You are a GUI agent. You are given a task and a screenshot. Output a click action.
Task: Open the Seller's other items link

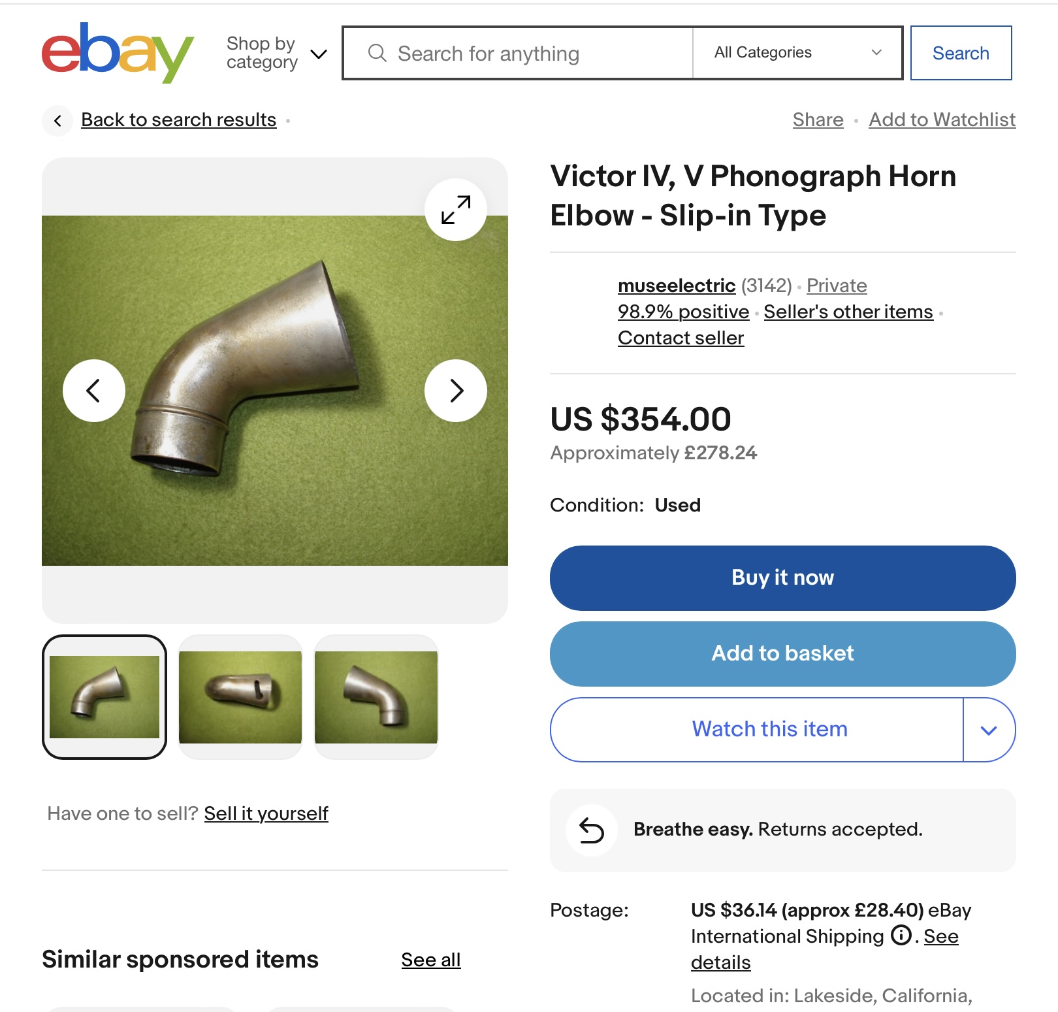(x=848, y=312)
